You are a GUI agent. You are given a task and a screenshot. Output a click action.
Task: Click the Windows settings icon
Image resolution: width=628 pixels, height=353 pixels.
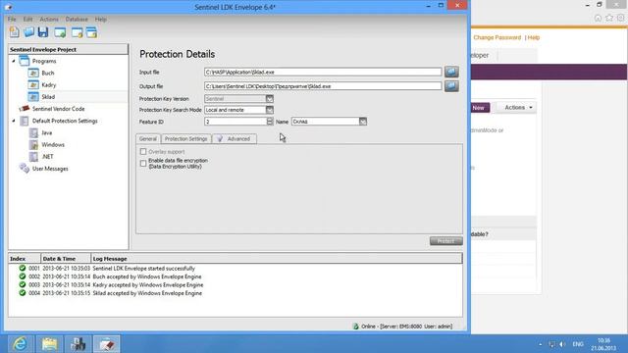tap(34, 144)
